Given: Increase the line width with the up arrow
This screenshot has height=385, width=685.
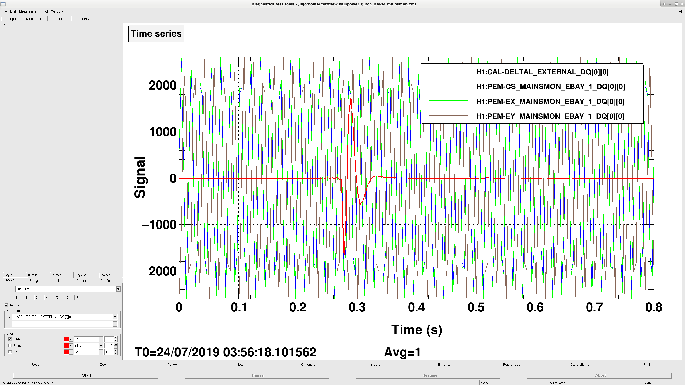Looking at the screenshot, I should [x=116, y=338].
